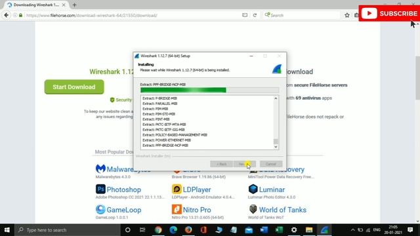Open the Luminar download link
The height and width of the screenshot is (236, 420).
(272, 189)
